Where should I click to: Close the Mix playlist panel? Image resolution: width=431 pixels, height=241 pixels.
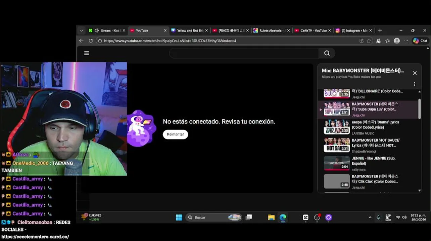point(415,73)
